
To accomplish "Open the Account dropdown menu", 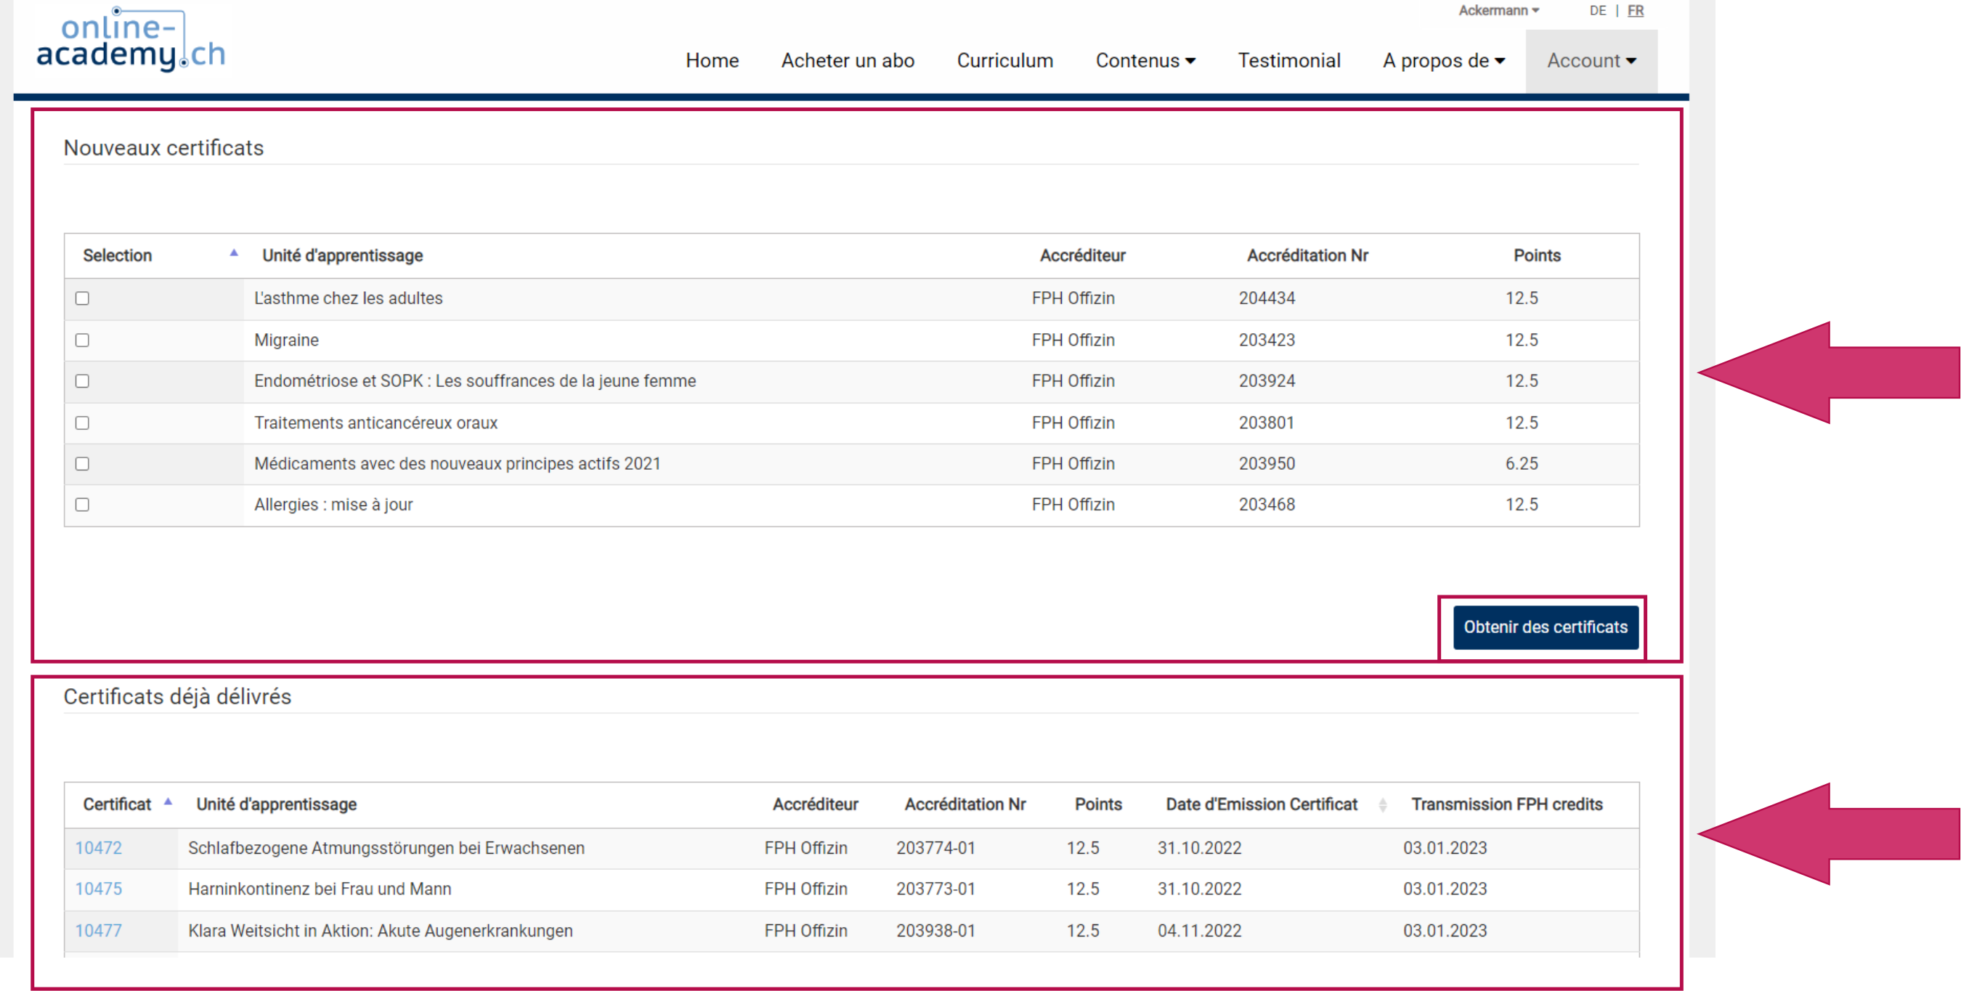I will click(1591, 61).
